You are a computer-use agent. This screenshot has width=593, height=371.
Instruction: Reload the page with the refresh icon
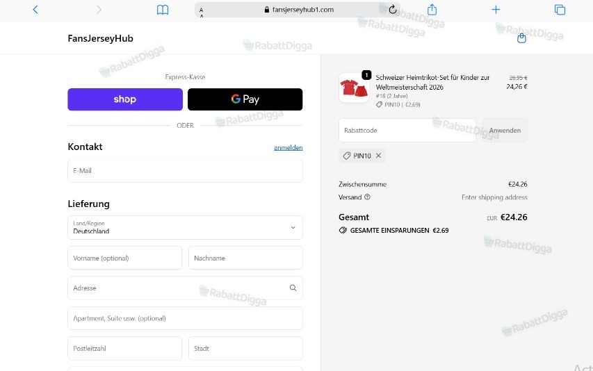[x=393, y=10]
